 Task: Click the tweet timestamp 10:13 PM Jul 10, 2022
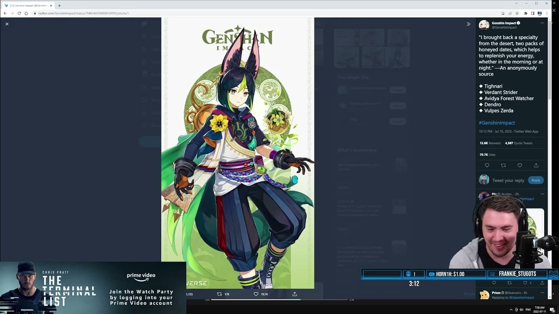pyautogui.click(x=494, y=131)
